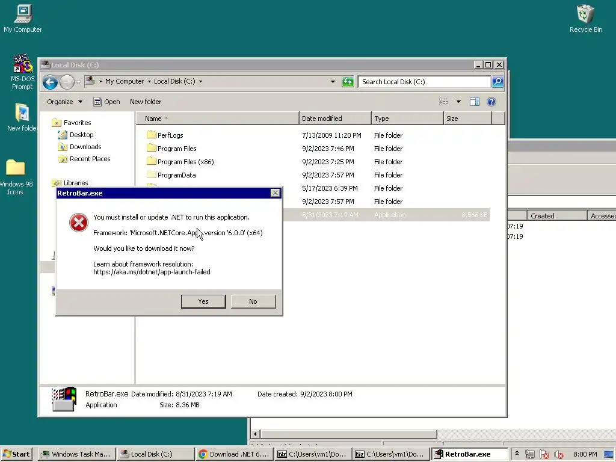The width and height of the screenshot is (616, 462).
Task: Close the RetroBar.exe error dialog
Action: click(x=276, y=193)
